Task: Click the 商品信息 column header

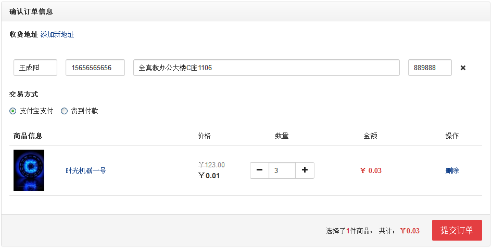Action: pyautogui.click(x=28, y=136)
